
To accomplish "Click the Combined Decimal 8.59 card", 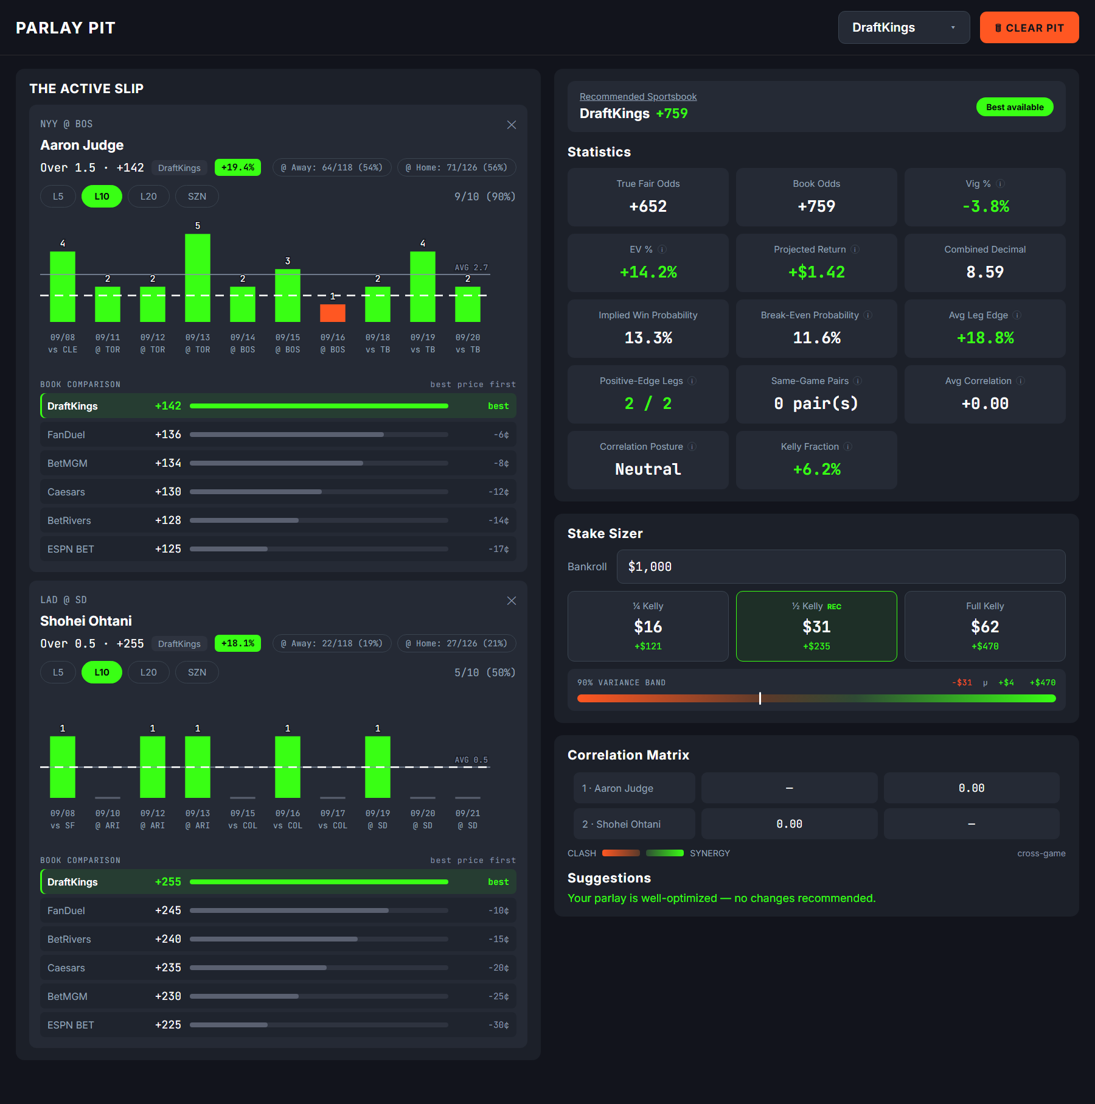I will pos(985,263).
